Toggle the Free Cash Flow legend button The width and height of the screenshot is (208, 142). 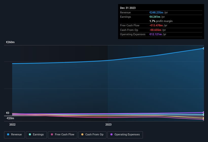click(63, 135)
